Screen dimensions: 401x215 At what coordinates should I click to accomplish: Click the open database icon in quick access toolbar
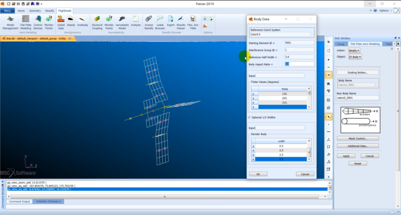pos(14,4)
